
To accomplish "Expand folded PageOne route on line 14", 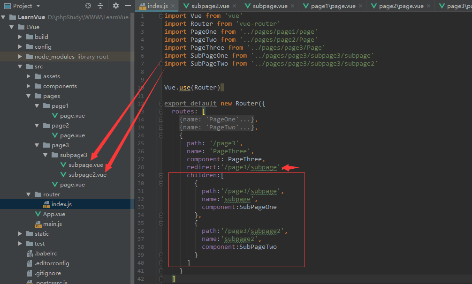I will pos(161,120).
